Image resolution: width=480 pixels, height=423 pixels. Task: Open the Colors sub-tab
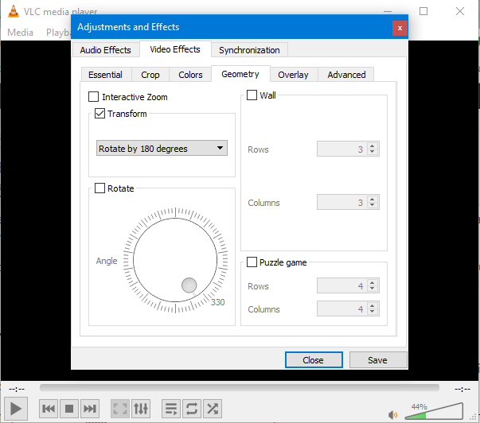[x=190, y=75]
